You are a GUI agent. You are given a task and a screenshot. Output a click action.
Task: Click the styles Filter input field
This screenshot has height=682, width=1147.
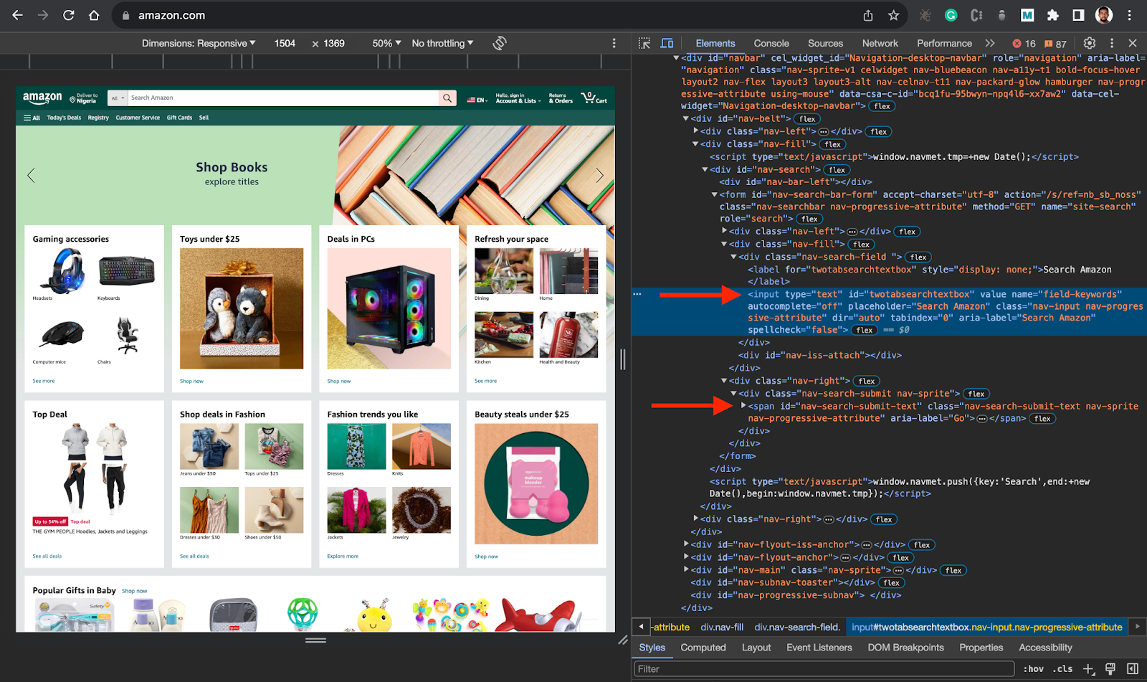pos(824,668)
